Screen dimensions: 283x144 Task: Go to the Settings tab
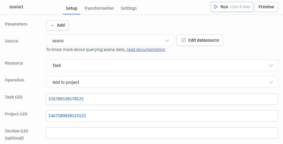[x=129, y=8]
